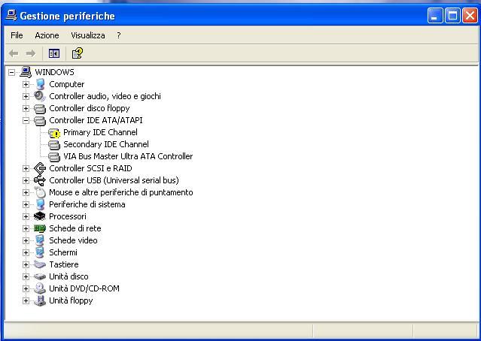
Task: Click the speaker icon for Controller audio
Action: (x=40, y=96)
